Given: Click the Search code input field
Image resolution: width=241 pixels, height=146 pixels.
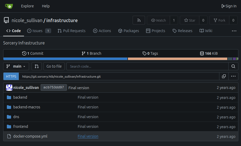Looking at the screenshot, I should click(x=147, y=66).
